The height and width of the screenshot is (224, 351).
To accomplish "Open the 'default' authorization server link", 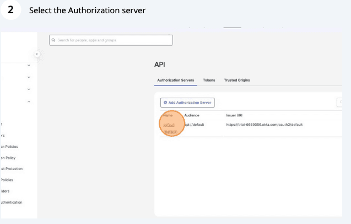I will pos(169,125).
